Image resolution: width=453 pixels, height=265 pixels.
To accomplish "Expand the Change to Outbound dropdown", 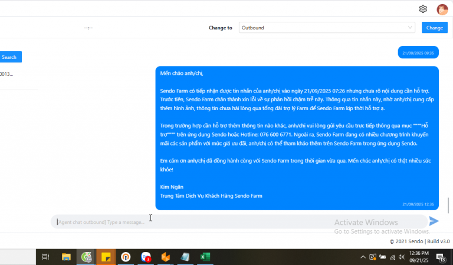I will click(x=327, y=28).
